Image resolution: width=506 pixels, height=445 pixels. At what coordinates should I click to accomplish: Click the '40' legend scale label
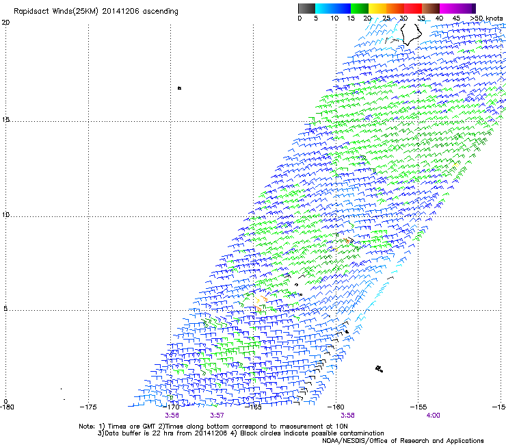(439, 18)
